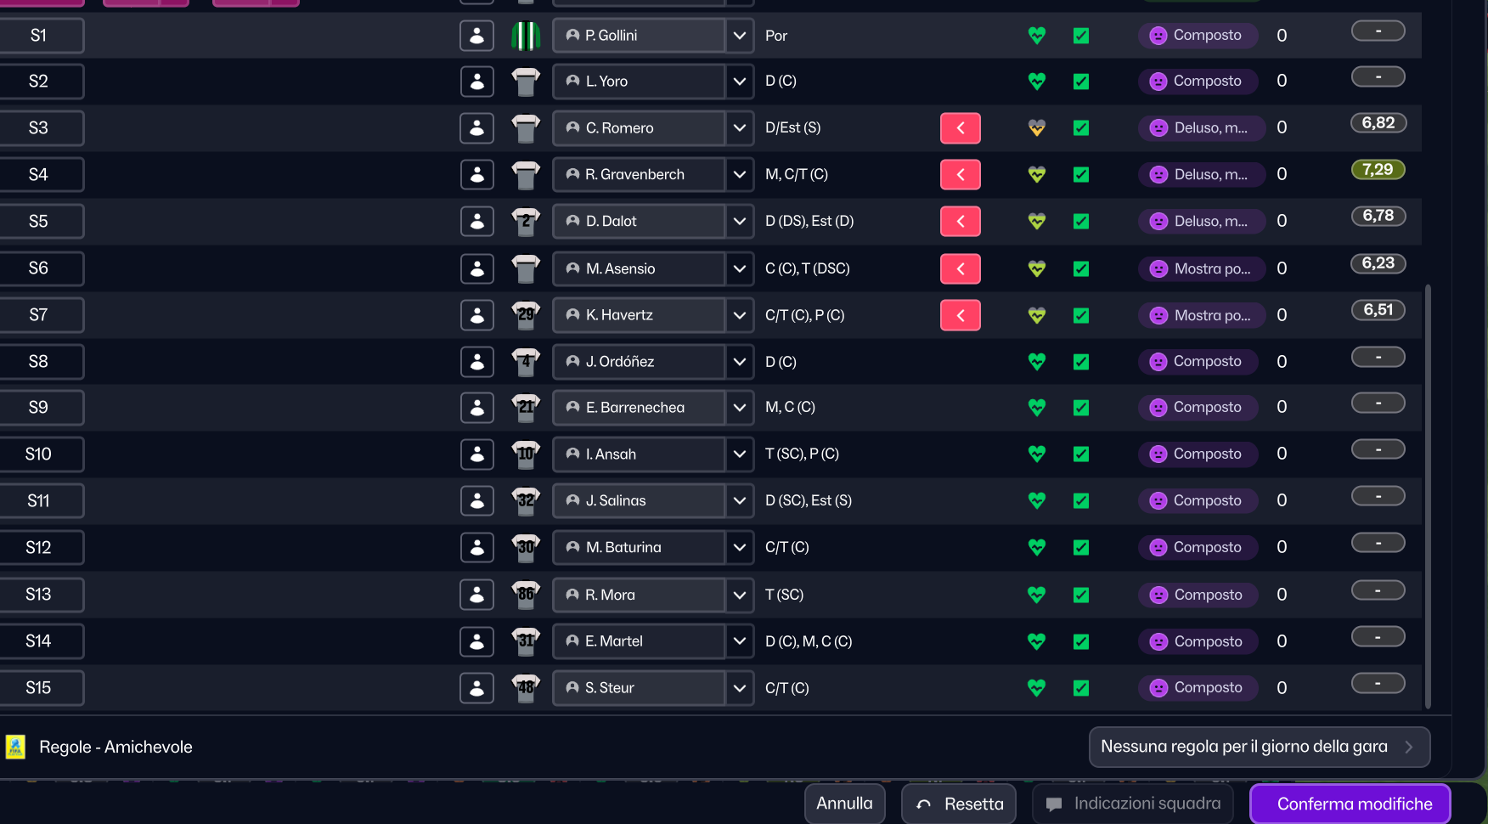This screenshot has width=1488, height=824.
Task: Click the red arrow button for K. Havertz
Action: coord(961,315)
